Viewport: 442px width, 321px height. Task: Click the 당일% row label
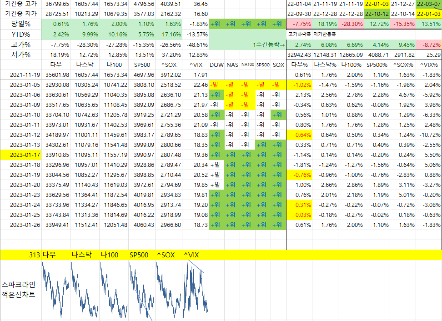pyautogui.click(x=20, y=24)
